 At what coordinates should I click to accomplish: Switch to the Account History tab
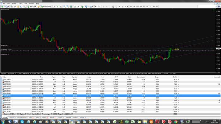(x=21, y=117)
